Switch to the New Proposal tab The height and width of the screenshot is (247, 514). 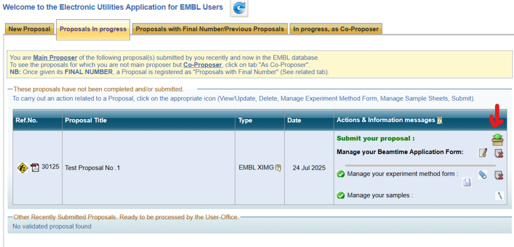[30, 29]
